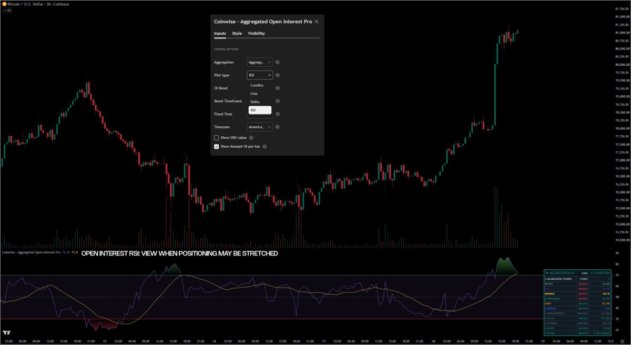The height and width of the screenshot is (345, 631).
Task: Select the Inputs tab
Action: (x=220, y=33)
